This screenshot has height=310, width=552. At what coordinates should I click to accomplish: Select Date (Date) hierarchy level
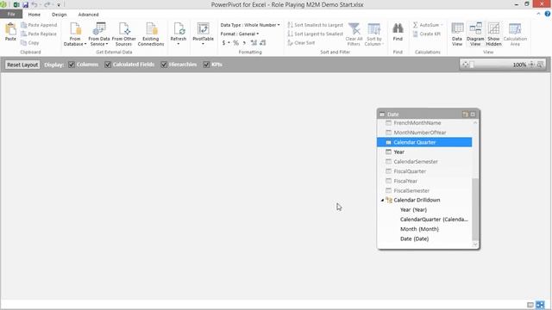[414, 239]
